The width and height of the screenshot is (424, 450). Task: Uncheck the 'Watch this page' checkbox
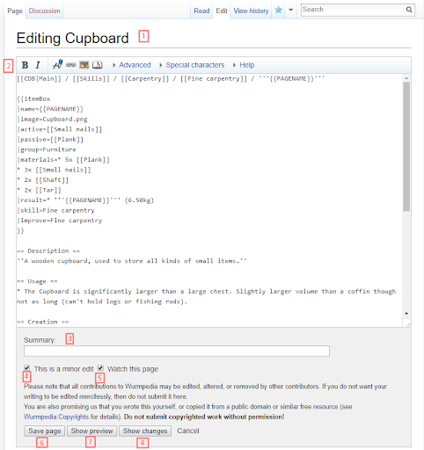(x=100, y=367)
